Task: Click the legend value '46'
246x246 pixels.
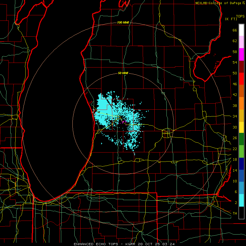Action: [235, 84]
